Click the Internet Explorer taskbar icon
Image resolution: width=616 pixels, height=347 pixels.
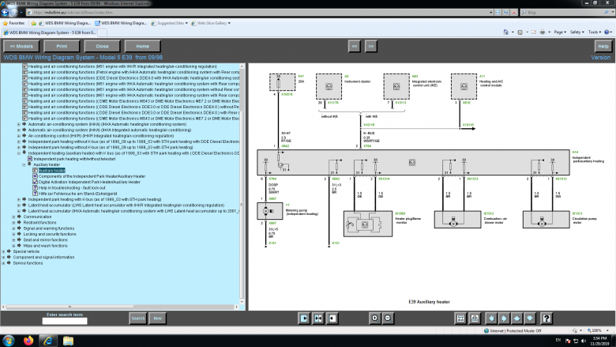tap(48, 341)
